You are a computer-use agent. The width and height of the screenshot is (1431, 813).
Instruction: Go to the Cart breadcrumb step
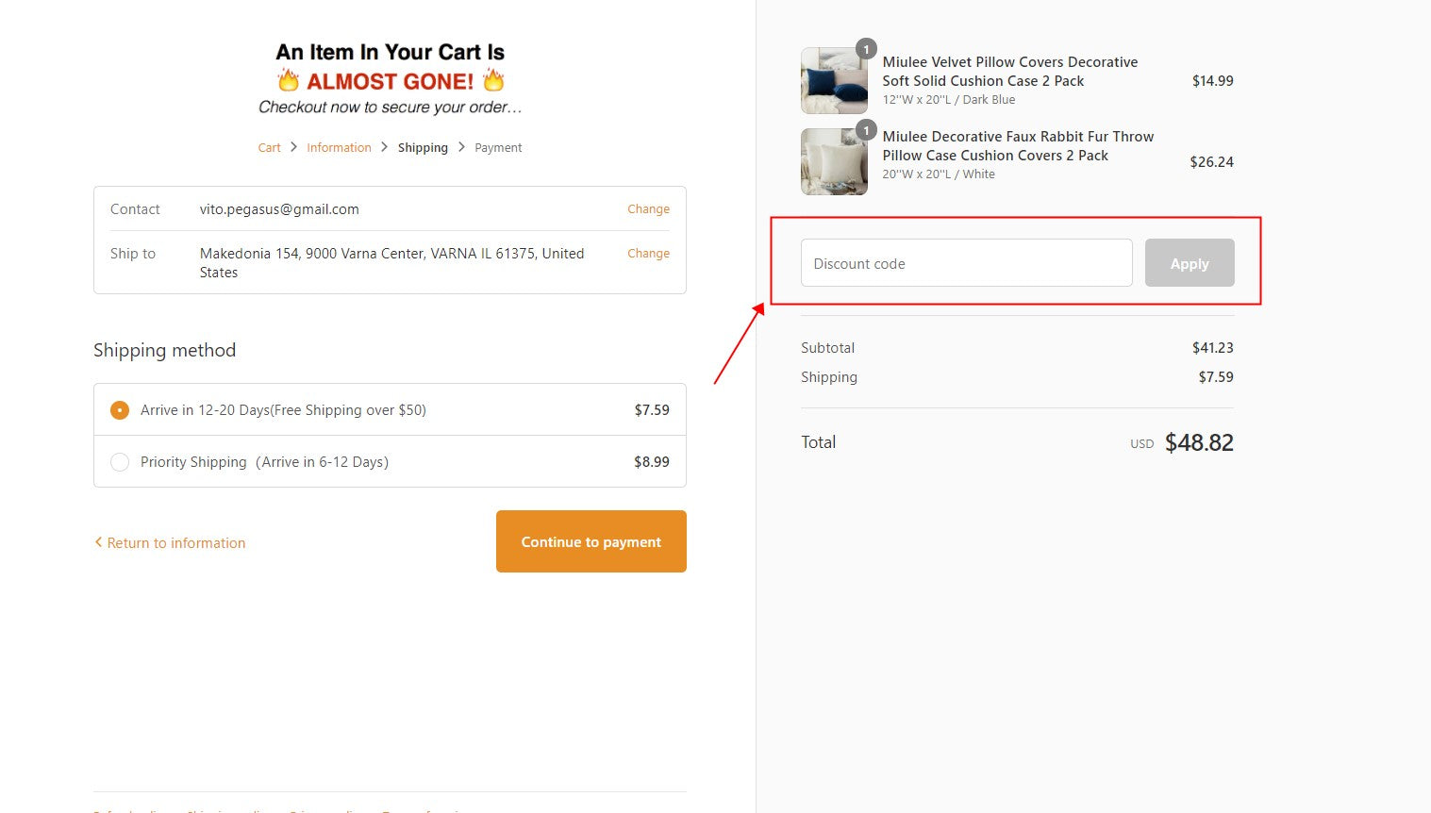269,148
